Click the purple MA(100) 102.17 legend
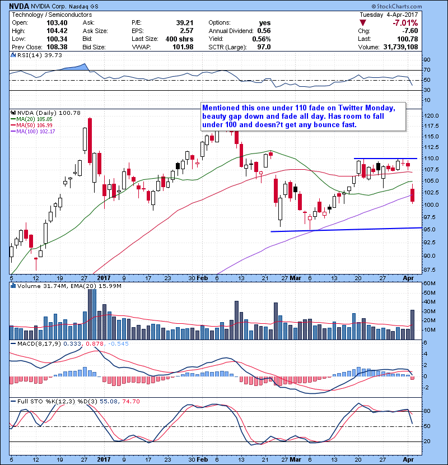 click(x=33, y=131)
